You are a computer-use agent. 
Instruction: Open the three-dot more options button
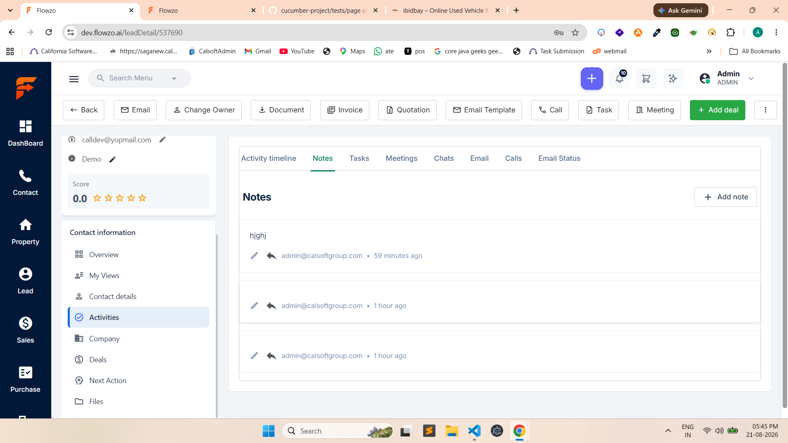click(765, 110)
